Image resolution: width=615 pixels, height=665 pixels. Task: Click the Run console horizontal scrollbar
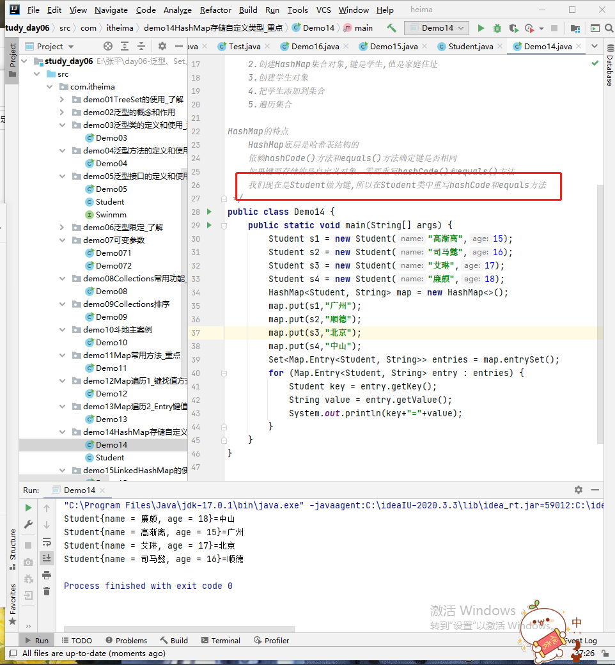pos(179,629)
